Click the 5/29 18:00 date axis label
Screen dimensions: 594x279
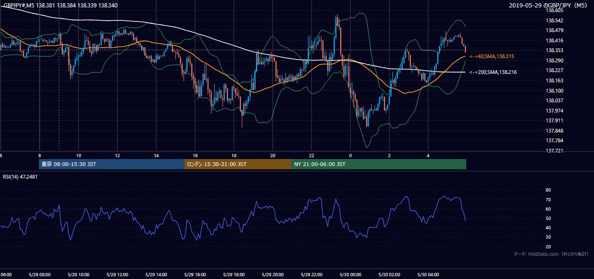234,275
